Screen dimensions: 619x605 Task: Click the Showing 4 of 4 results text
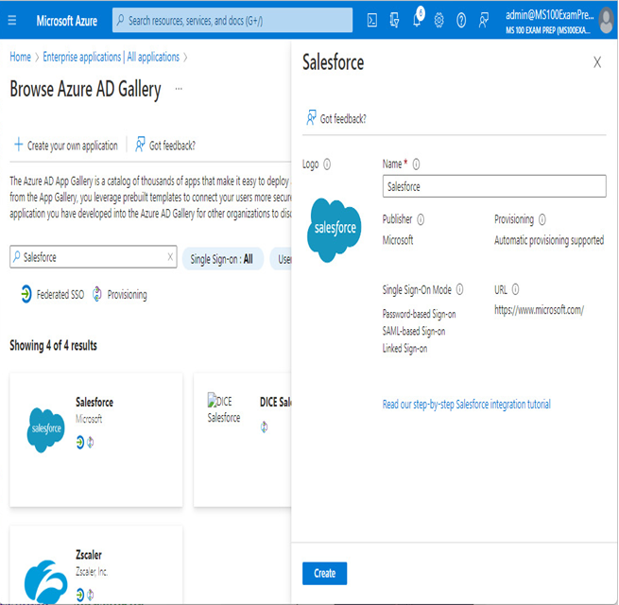tap(53, 346)
